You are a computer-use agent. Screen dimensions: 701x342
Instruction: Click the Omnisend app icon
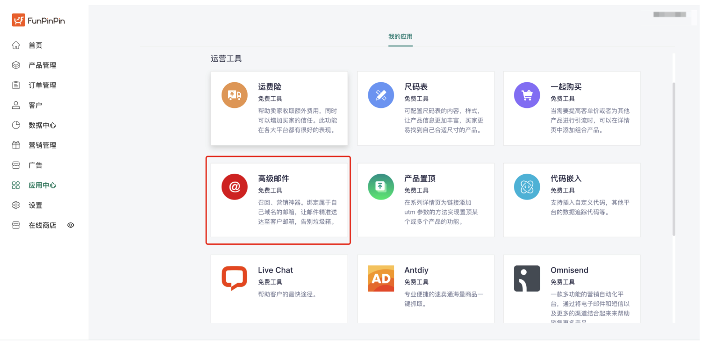(x=527, y=278)
